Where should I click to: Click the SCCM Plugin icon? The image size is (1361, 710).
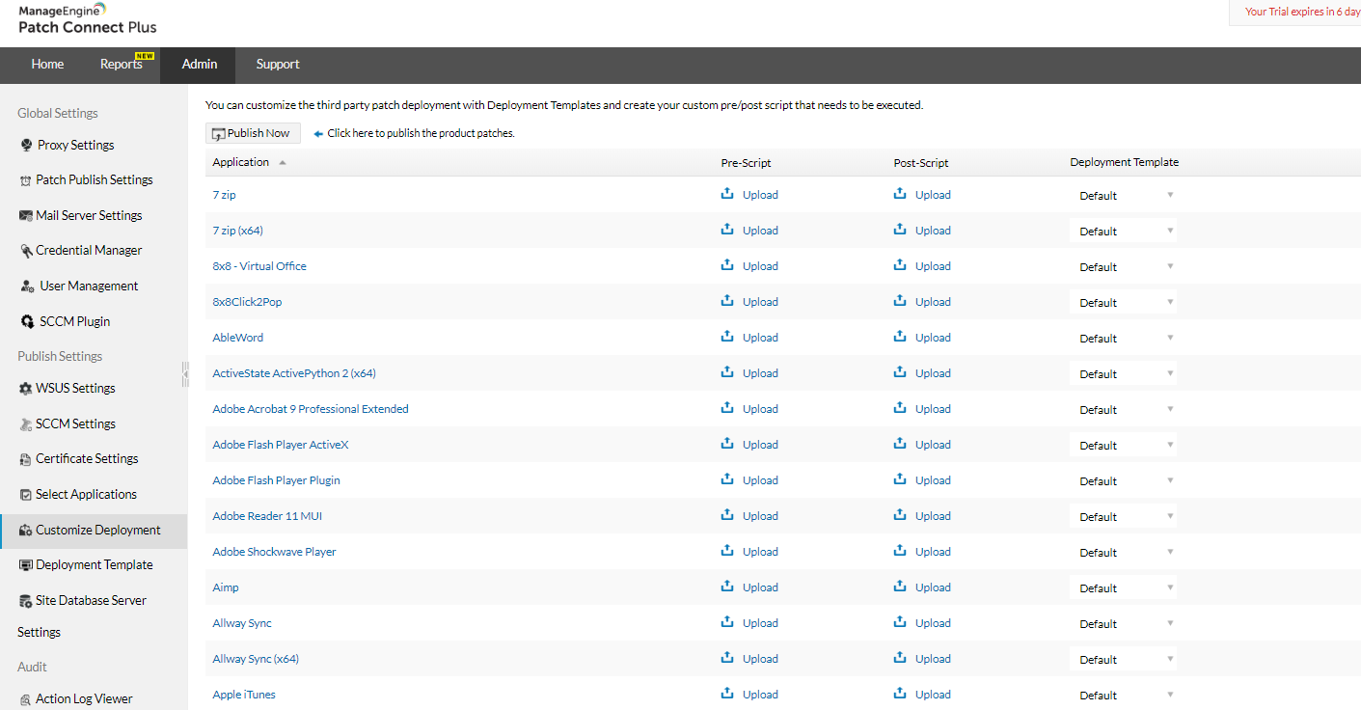pos(28,321)
